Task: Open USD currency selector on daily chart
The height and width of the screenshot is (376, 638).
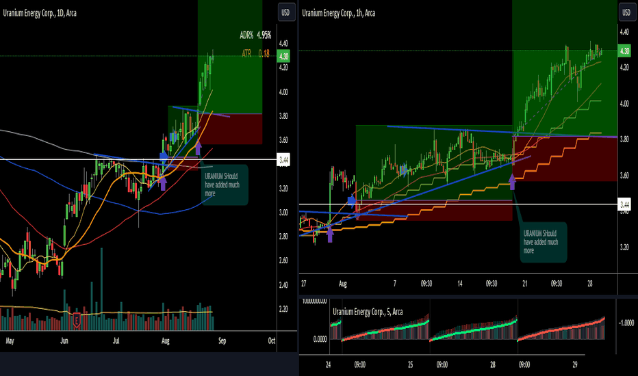Action: pyautogui.click(x=285, y=12)
